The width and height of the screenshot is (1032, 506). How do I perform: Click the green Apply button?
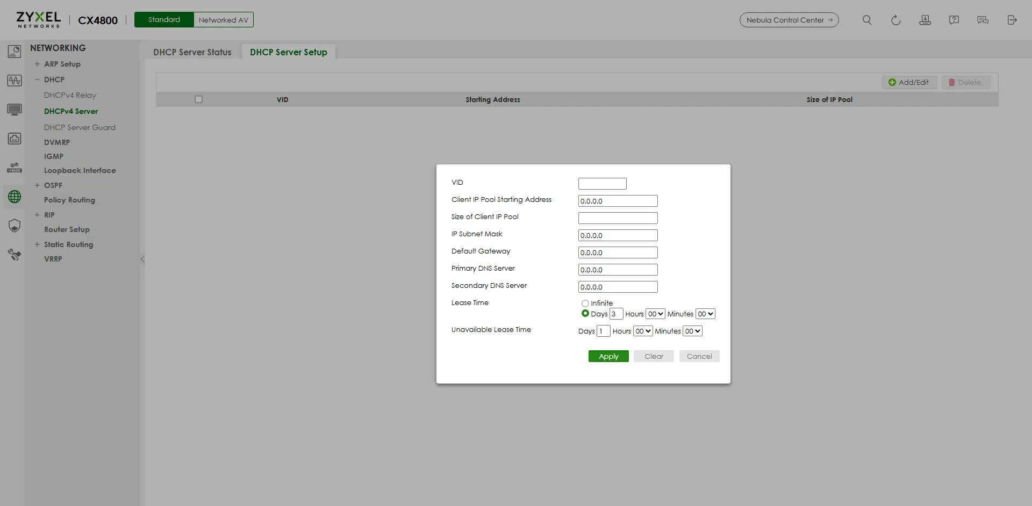click(608, 356)
